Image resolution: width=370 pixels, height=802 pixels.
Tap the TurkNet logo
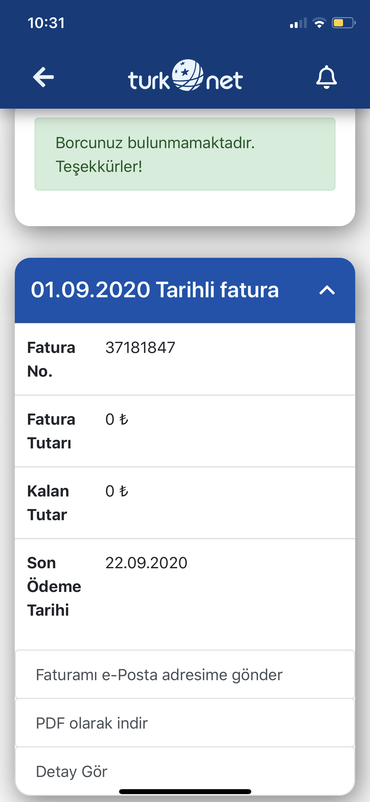(185, 75)
